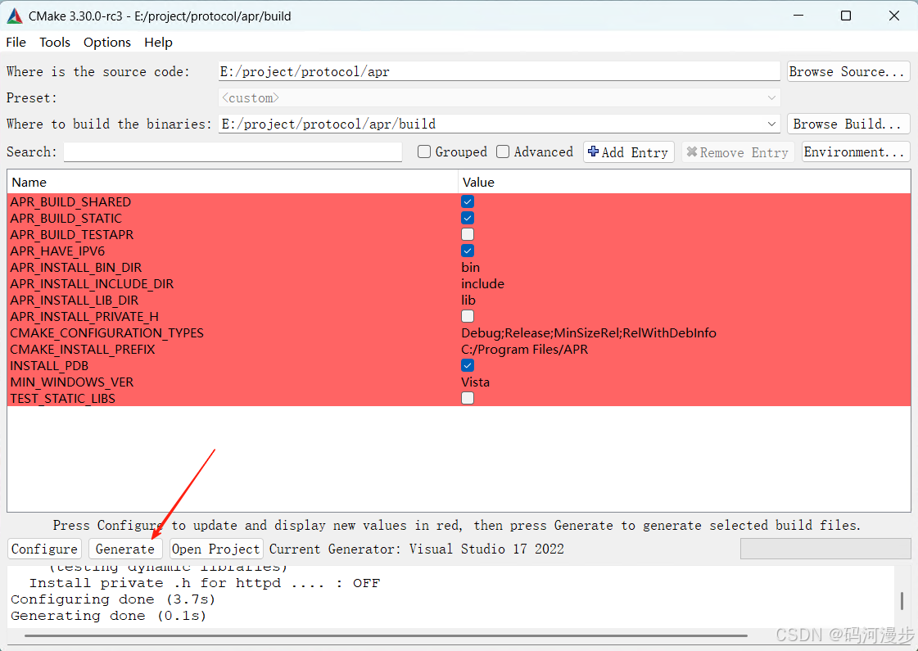This screenshot has width=918, height=651.
Task: Select CMAKE_CONFIGURATION_TYPES value cell
Action: [x=588, y=333]
